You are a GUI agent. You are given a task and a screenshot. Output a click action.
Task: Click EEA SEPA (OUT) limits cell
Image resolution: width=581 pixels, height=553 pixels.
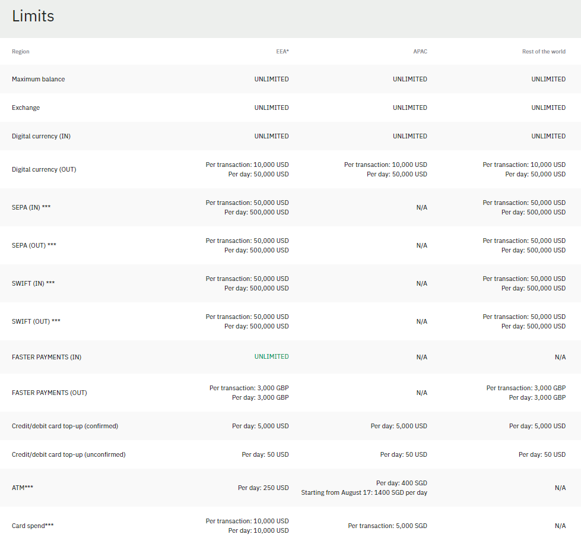pos(247,245)
